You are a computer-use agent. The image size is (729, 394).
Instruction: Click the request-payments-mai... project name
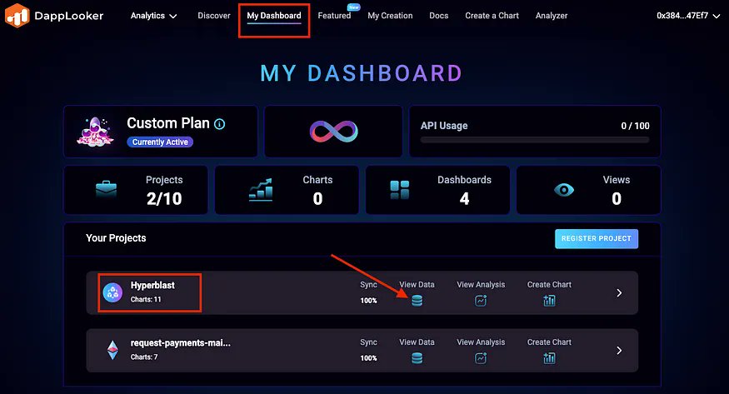tap(181, 343)
